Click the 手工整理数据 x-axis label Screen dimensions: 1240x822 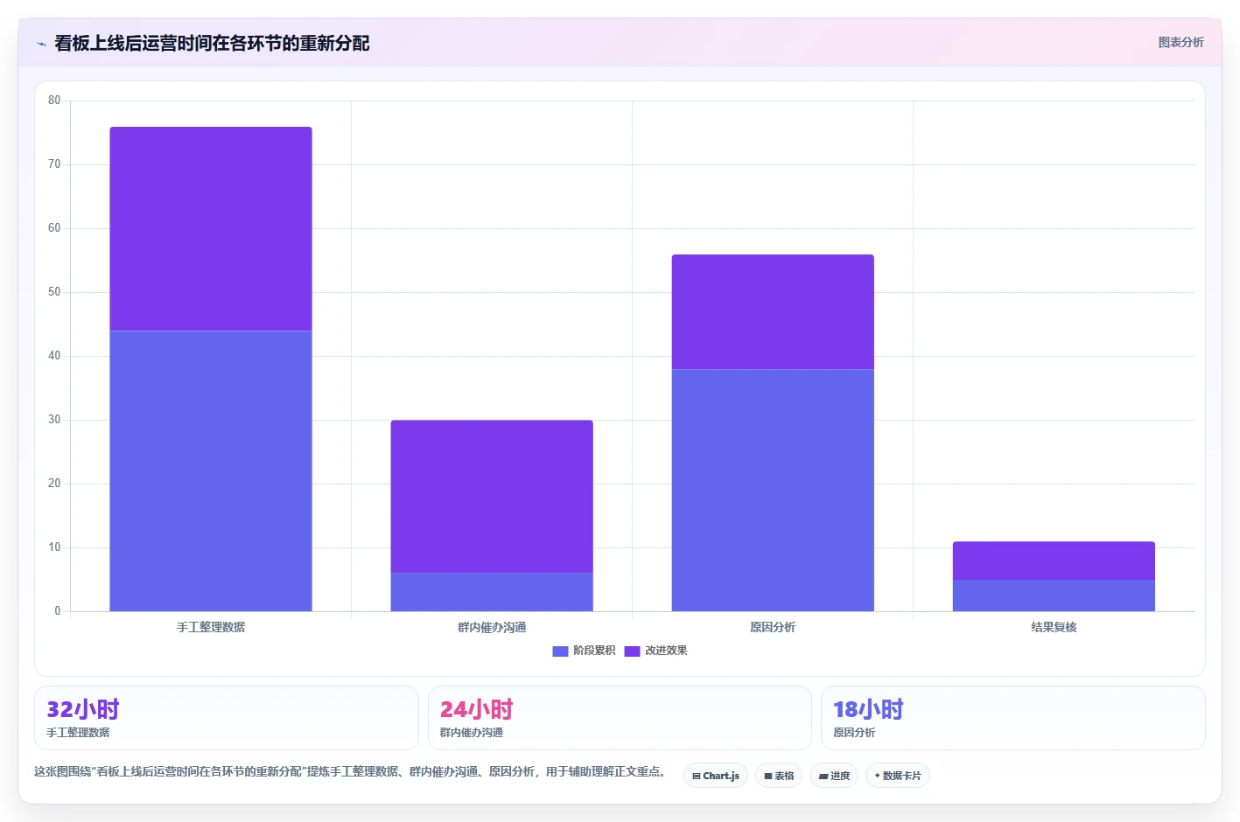coord(211,627)
